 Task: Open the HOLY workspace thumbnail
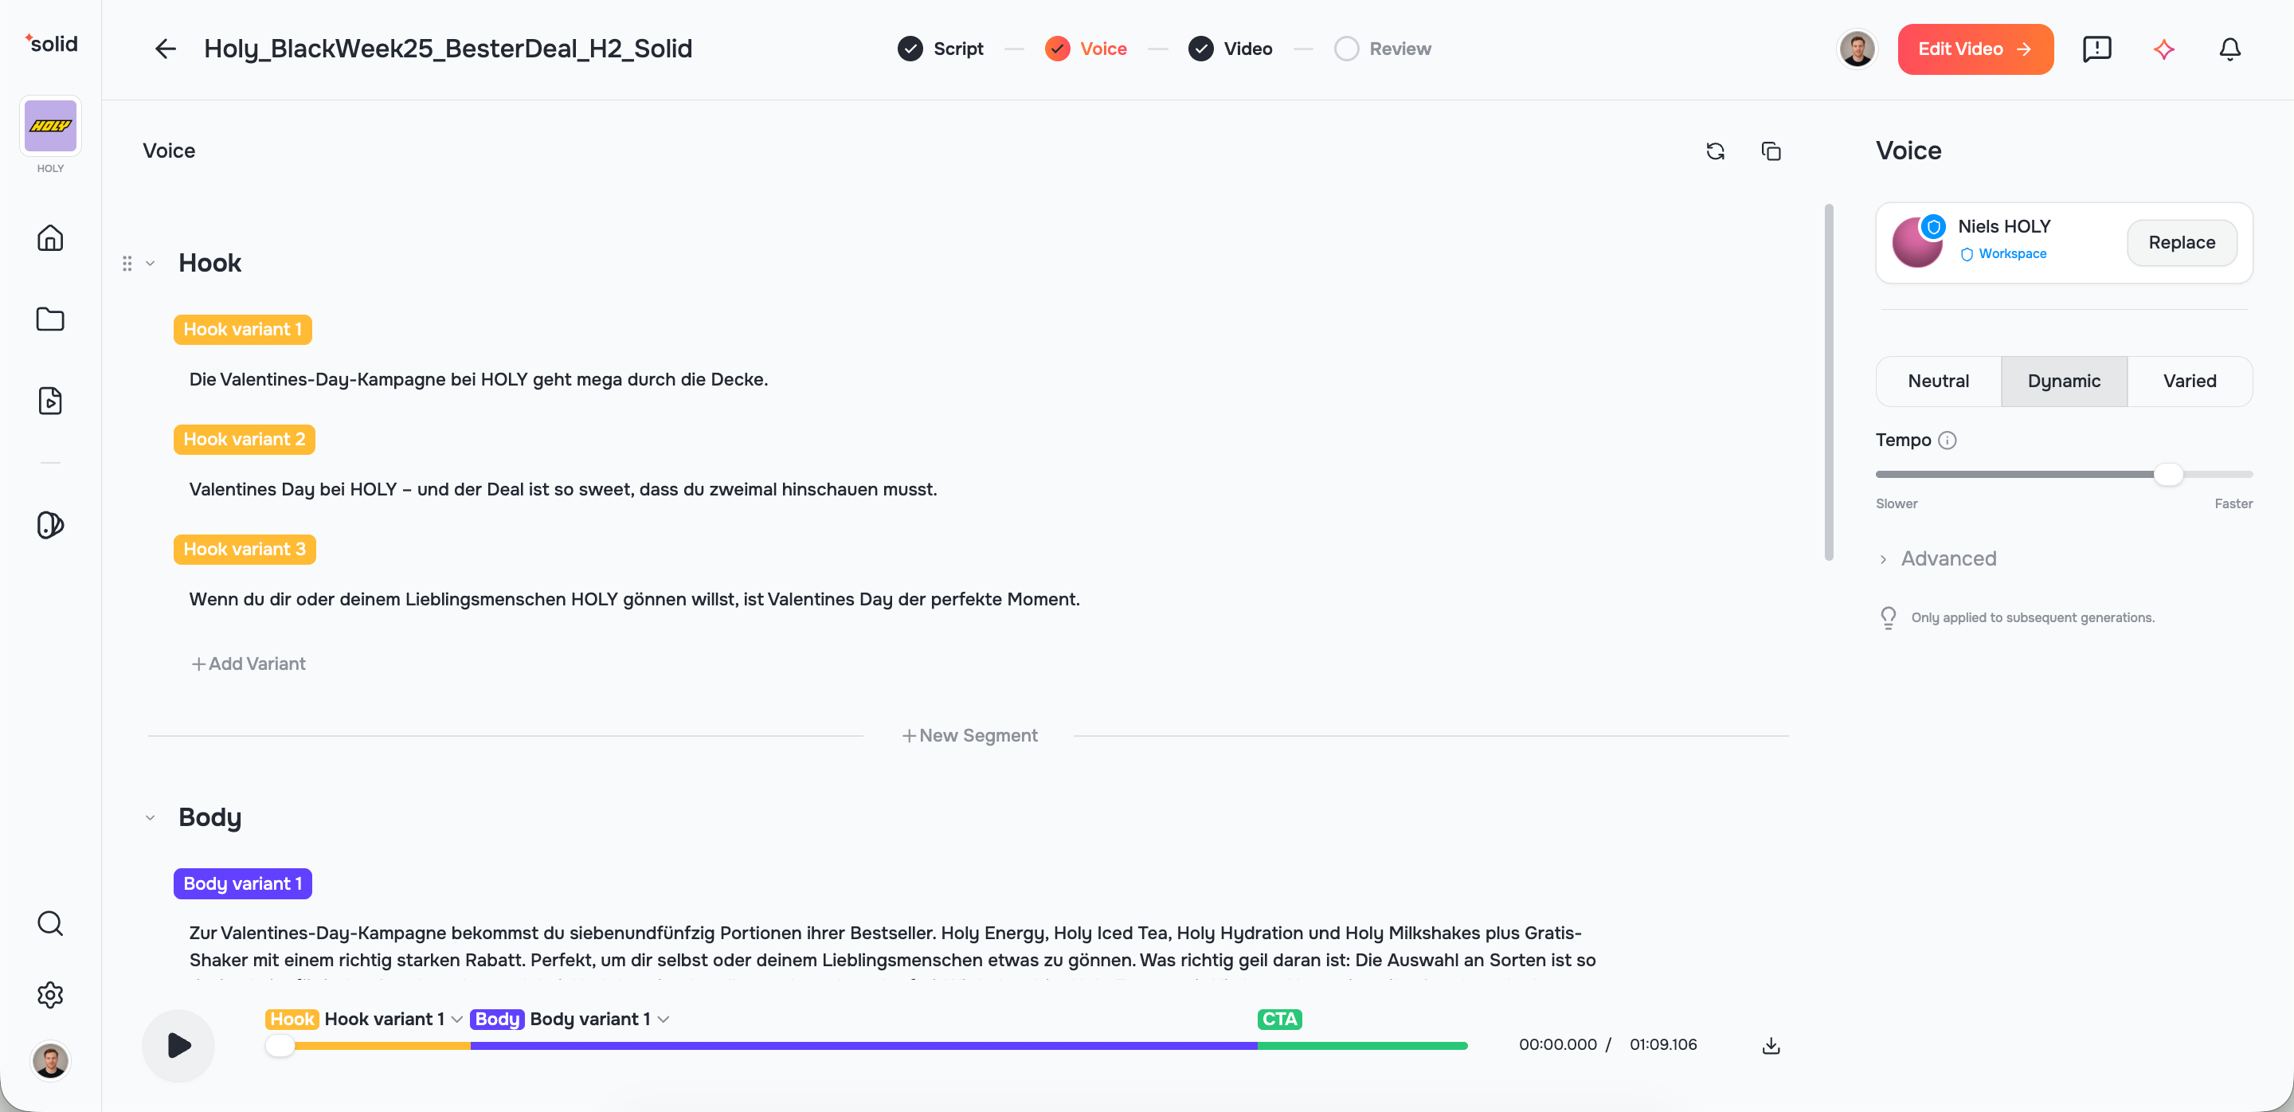tap(51, 127)
